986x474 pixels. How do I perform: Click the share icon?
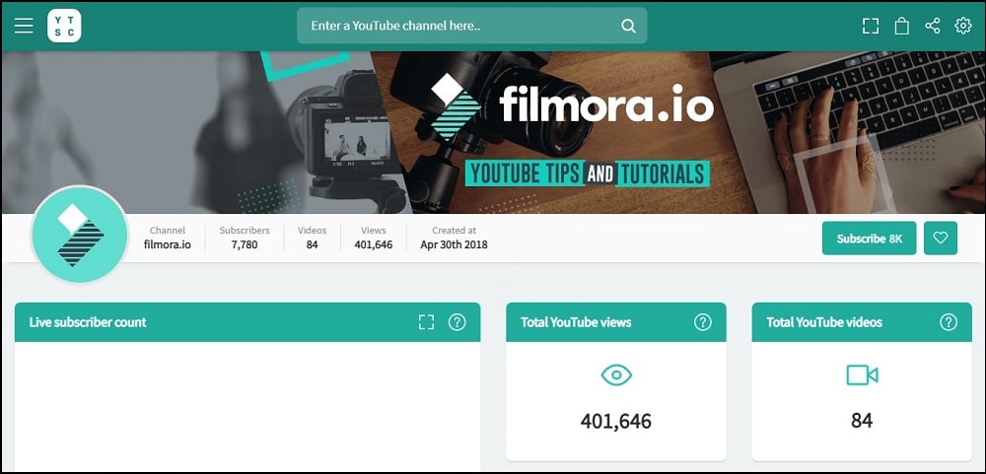(x=933, y=26)
